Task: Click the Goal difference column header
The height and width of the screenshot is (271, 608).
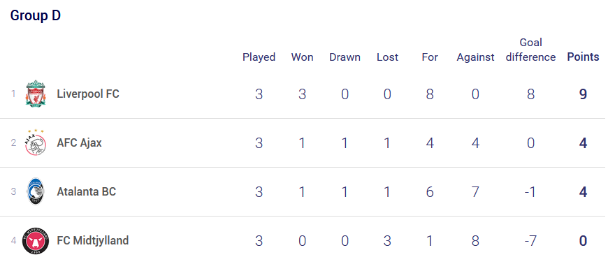Action: [x=530, y=50]
